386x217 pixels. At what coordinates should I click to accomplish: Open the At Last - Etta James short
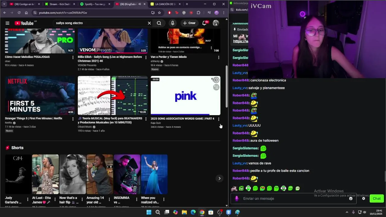click(46, 174)
